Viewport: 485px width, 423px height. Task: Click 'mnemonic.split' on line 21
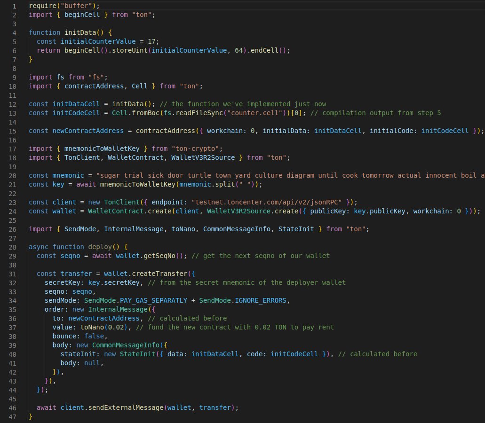tap(207, 185)
